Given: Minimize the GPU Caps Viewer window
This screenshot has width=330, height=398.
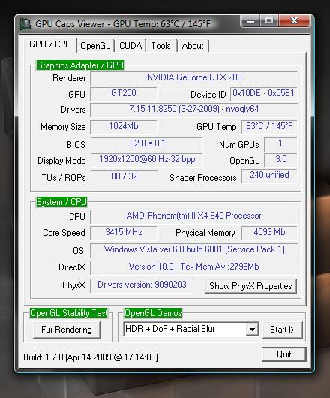Looking at the screenshot, I should click(250, 20).
